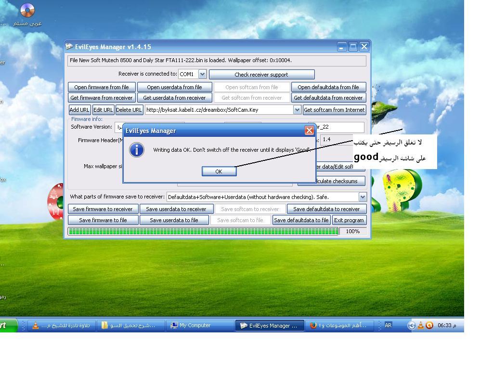Click OK in the EvilEyes Manager dialog
Screen dimensions: 493x370
pyautogui.click(x=219, y=172)
